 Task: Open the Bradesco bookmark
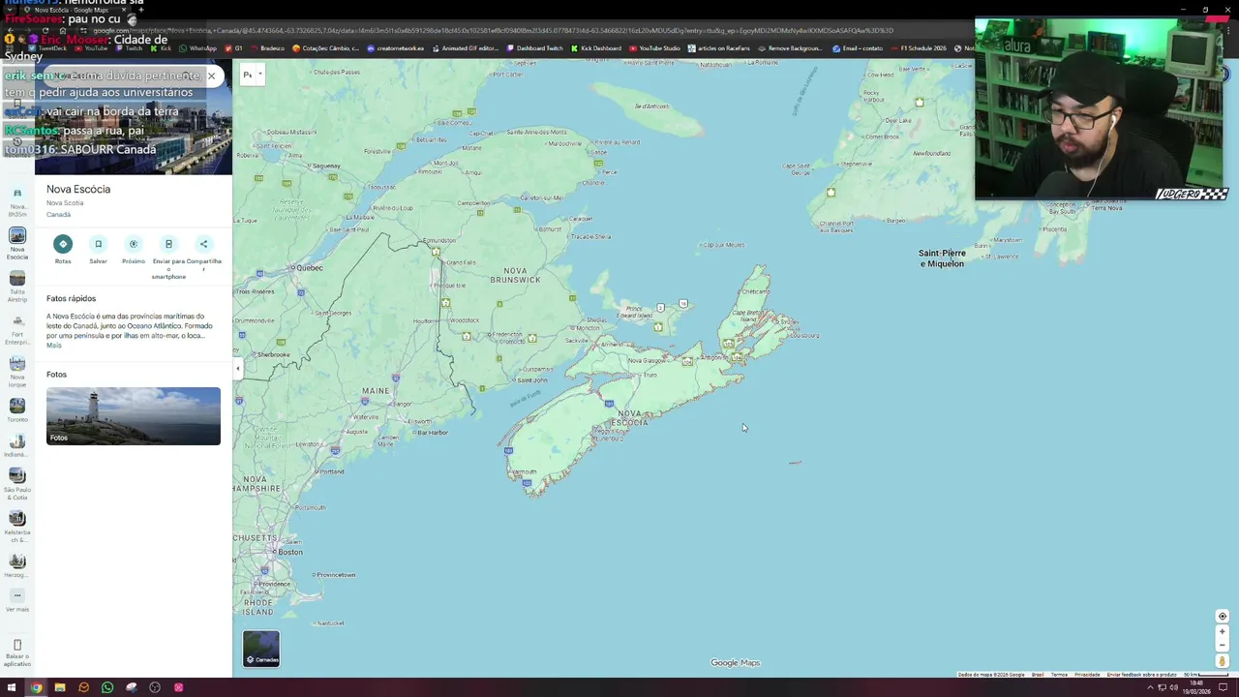[268, 48]
